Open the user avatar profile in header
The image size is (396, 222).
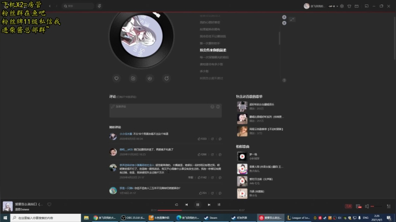click(306, 6)
